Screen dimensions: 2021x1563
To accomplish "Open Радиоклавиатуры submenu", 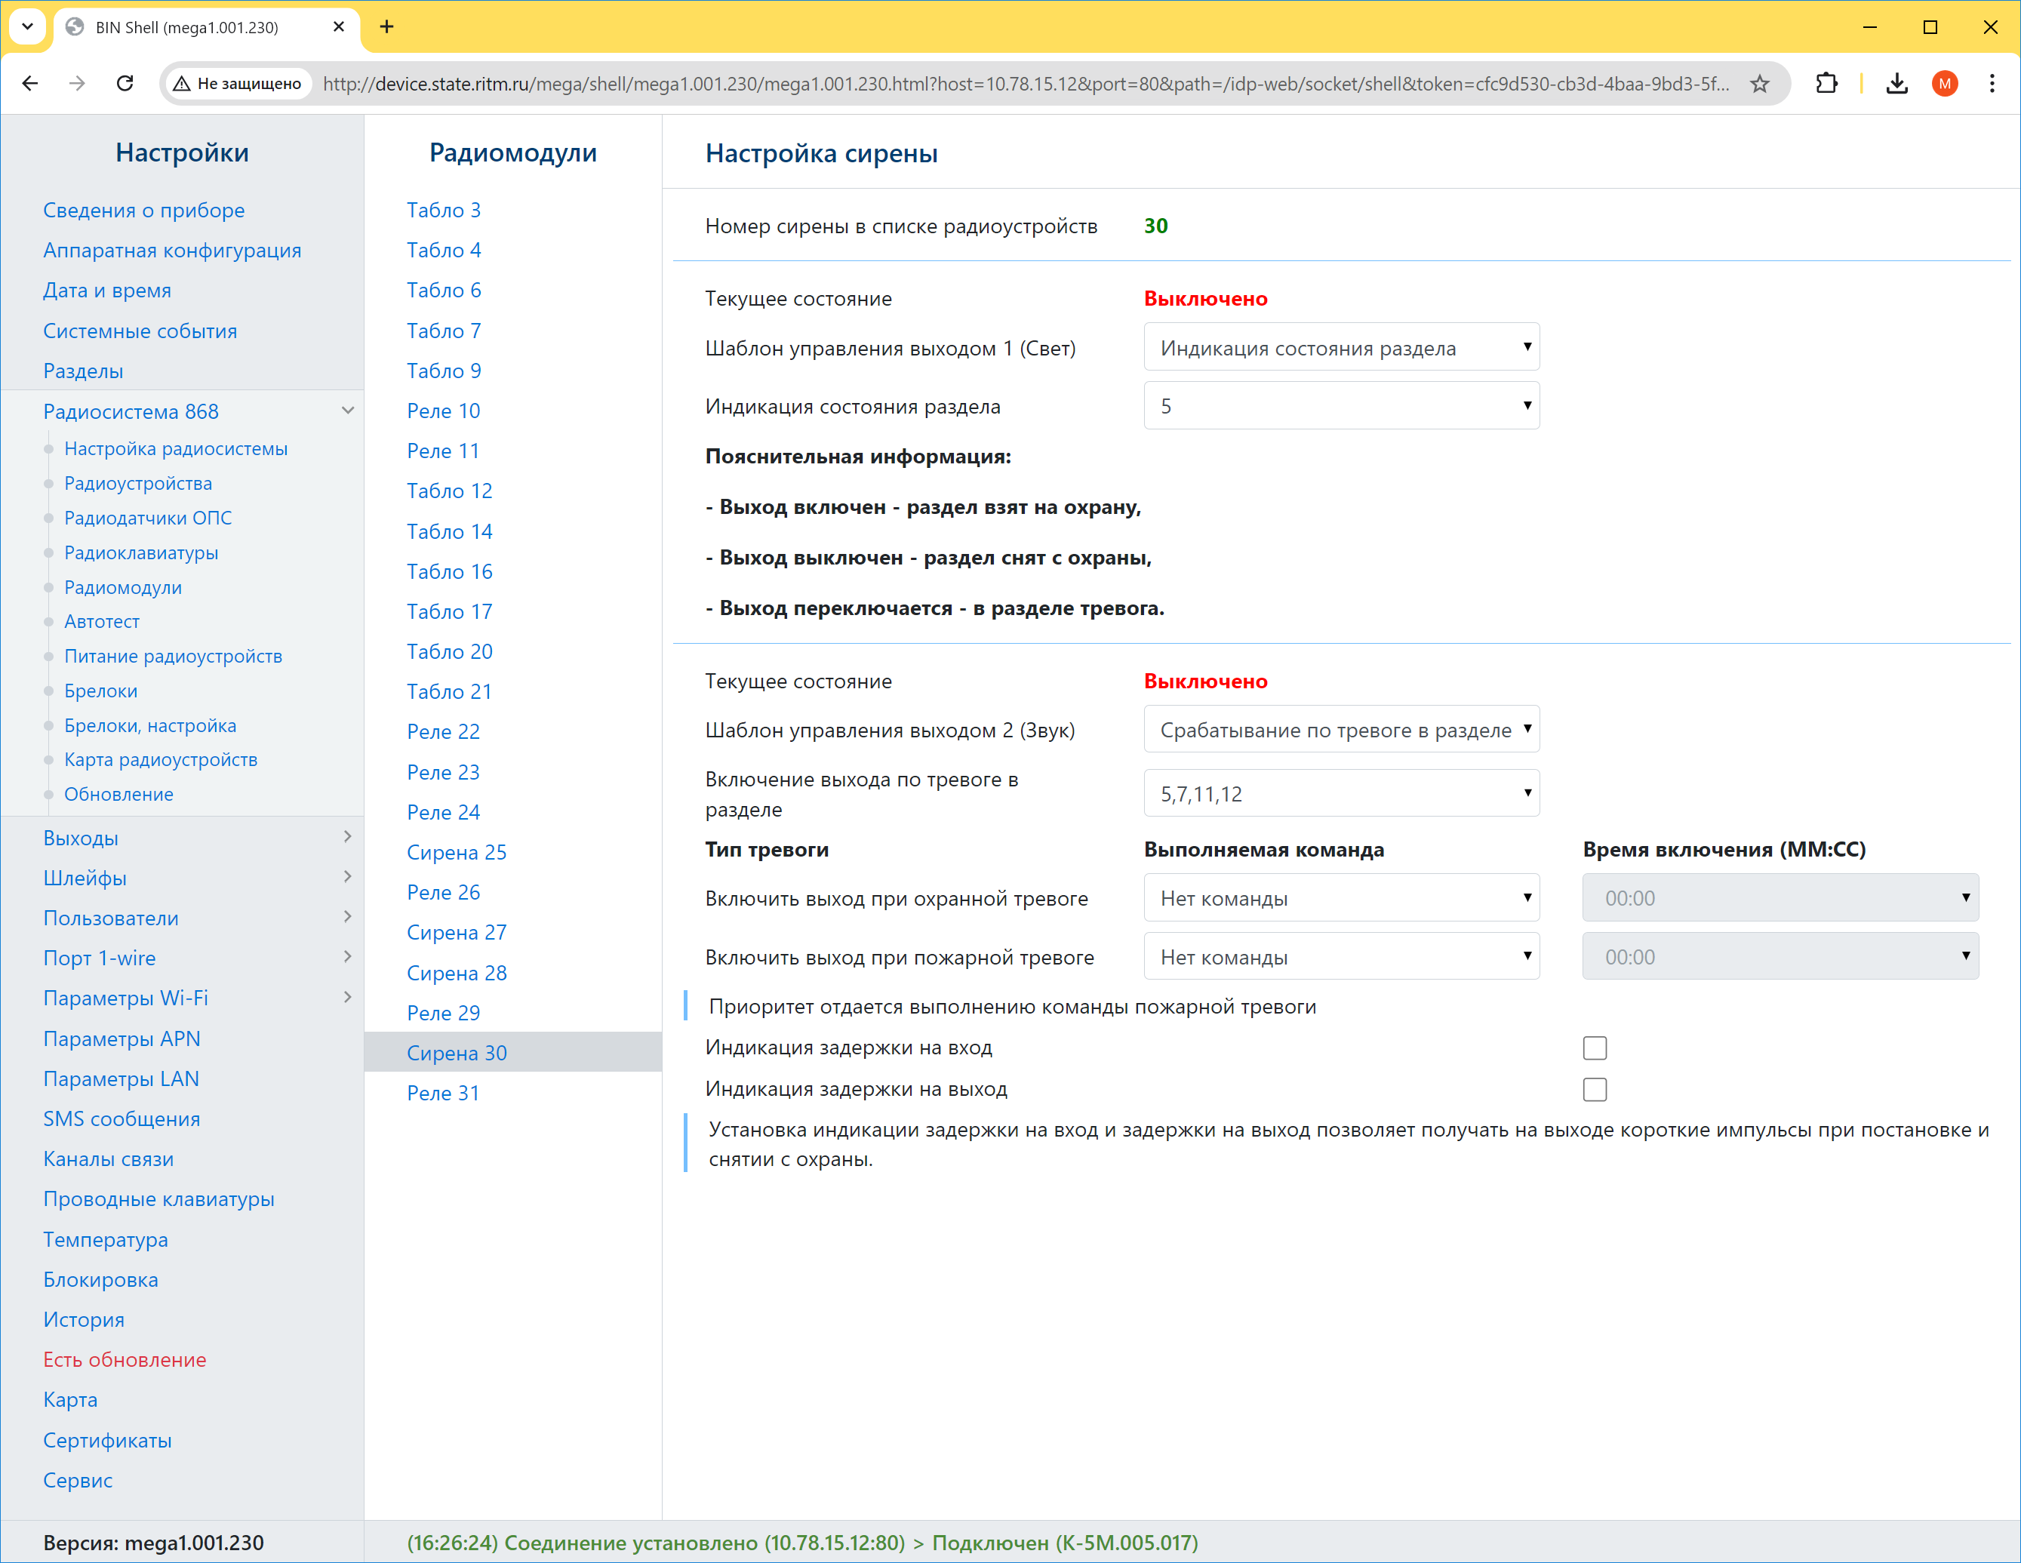I will 140,552.
